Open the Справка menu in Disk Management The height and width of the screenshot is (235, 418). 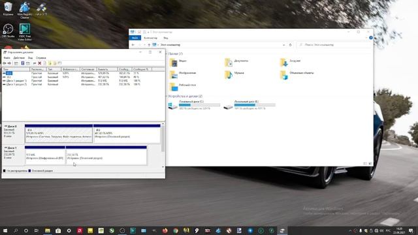pyautogui.click(x=40, y=58)
